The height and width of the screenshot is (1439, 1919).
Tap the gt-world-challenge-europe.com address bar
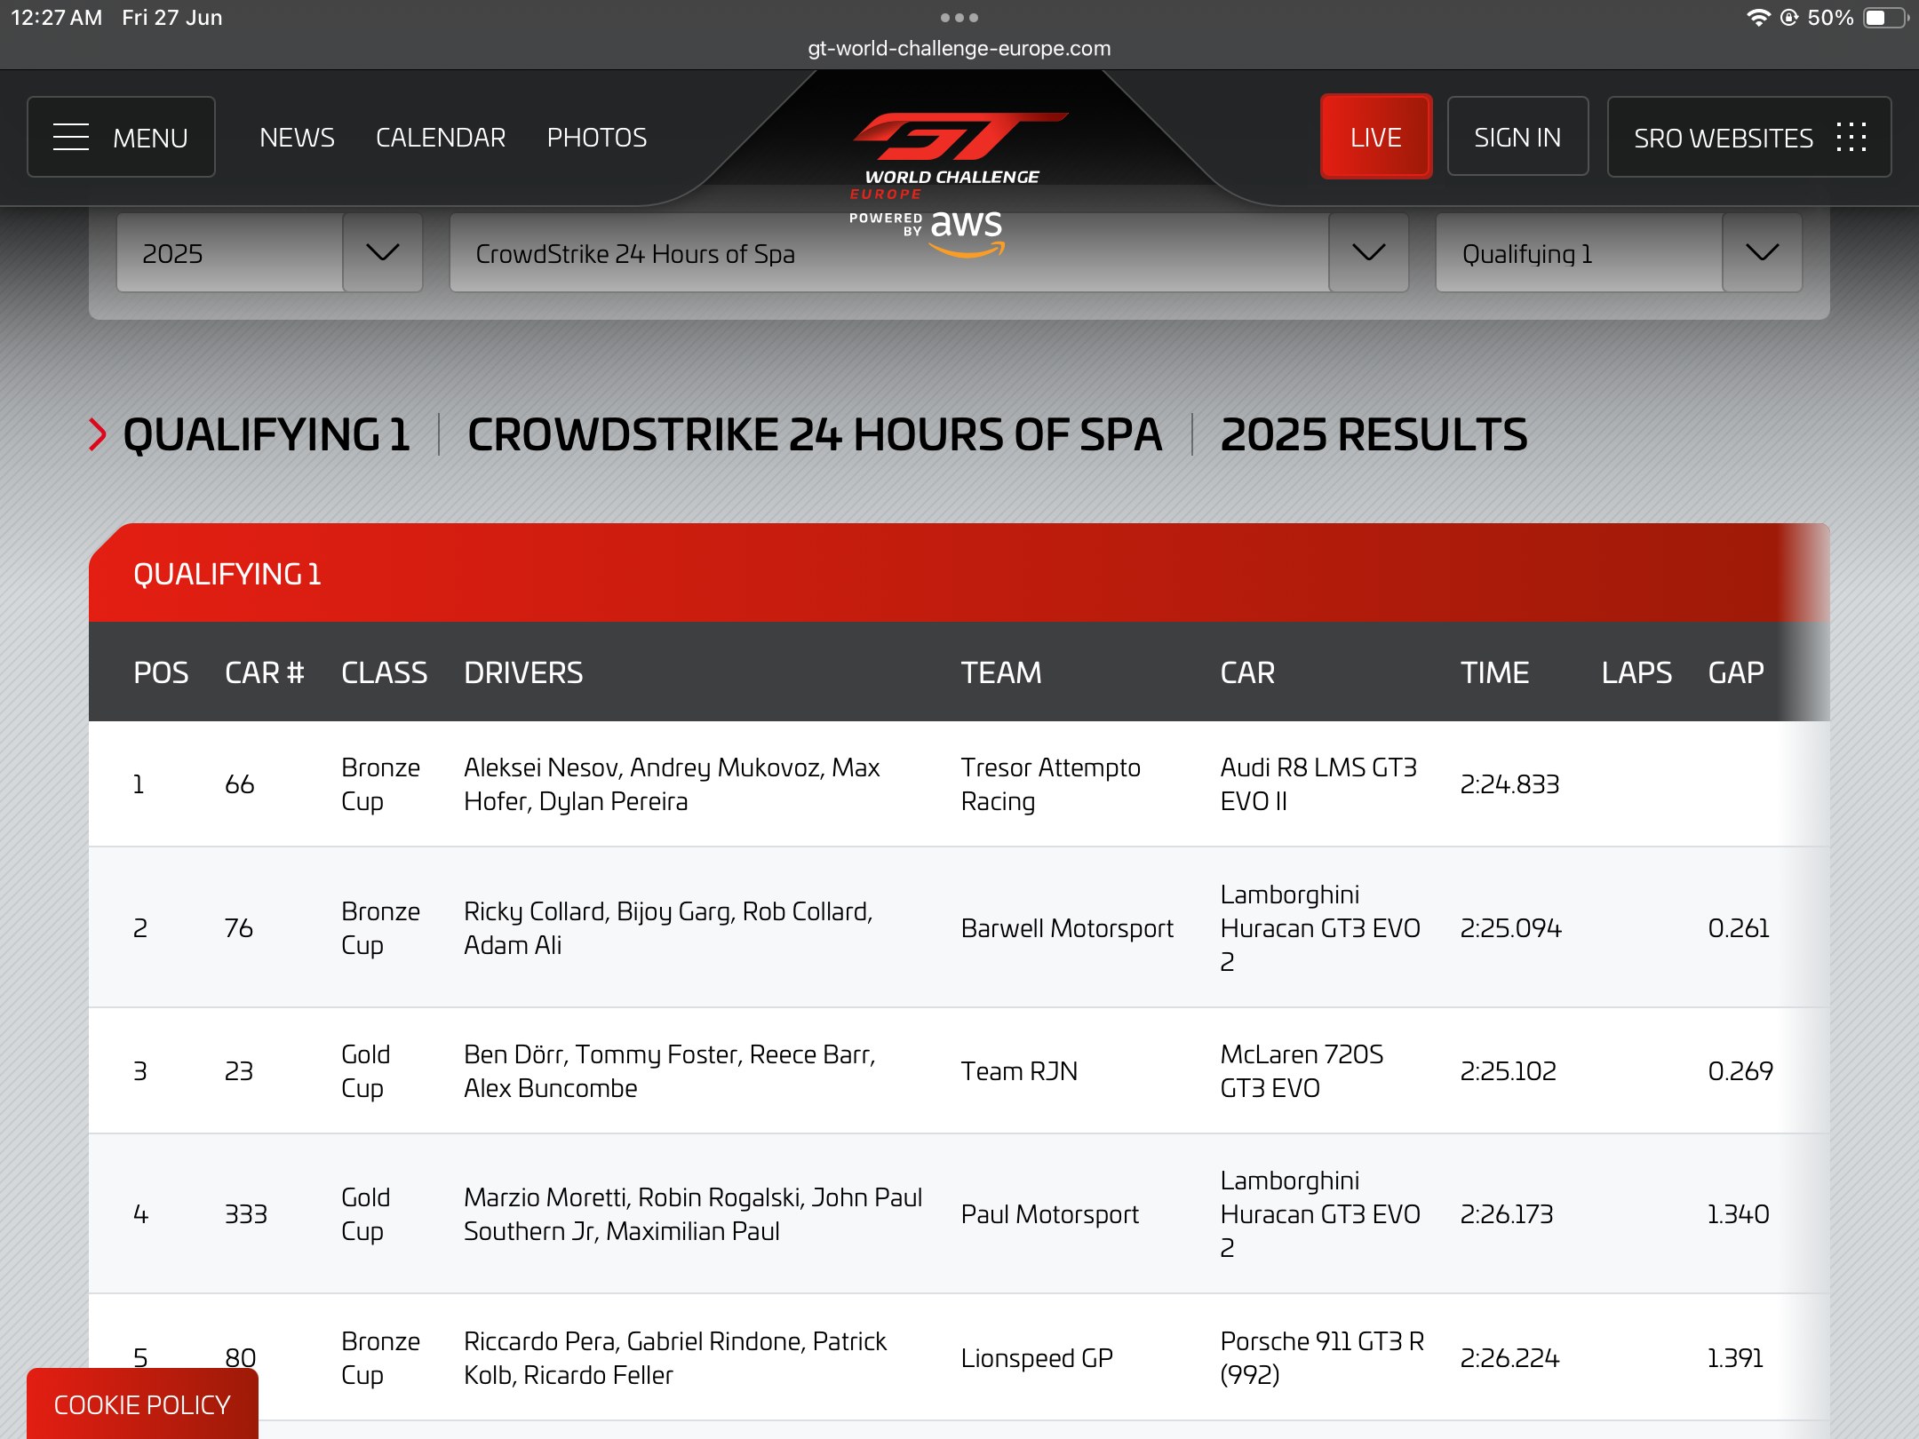[959, 48]
